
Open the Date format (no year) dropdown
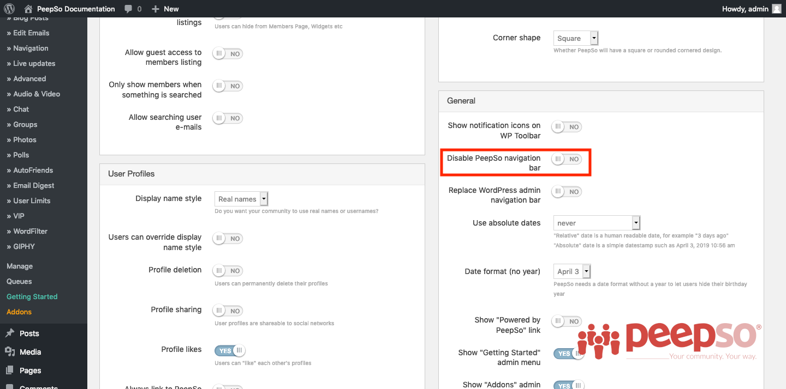pos(572,271)
